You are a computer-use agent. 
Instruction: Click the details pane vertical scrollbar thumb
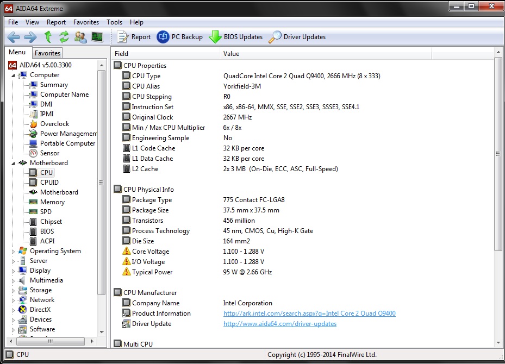[x=498, y=154]
